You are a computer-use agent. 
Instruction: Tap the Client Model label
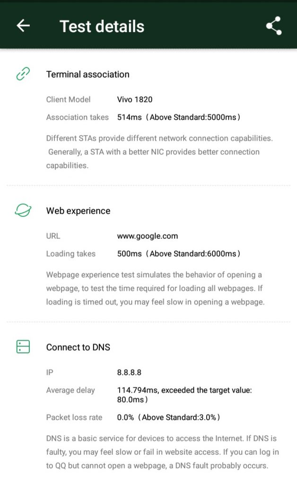tap(68, 100)
